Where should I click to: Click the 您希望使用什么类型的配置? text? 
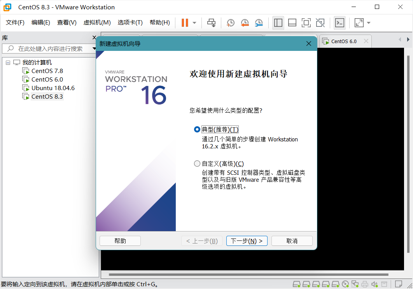pos(226,110)
